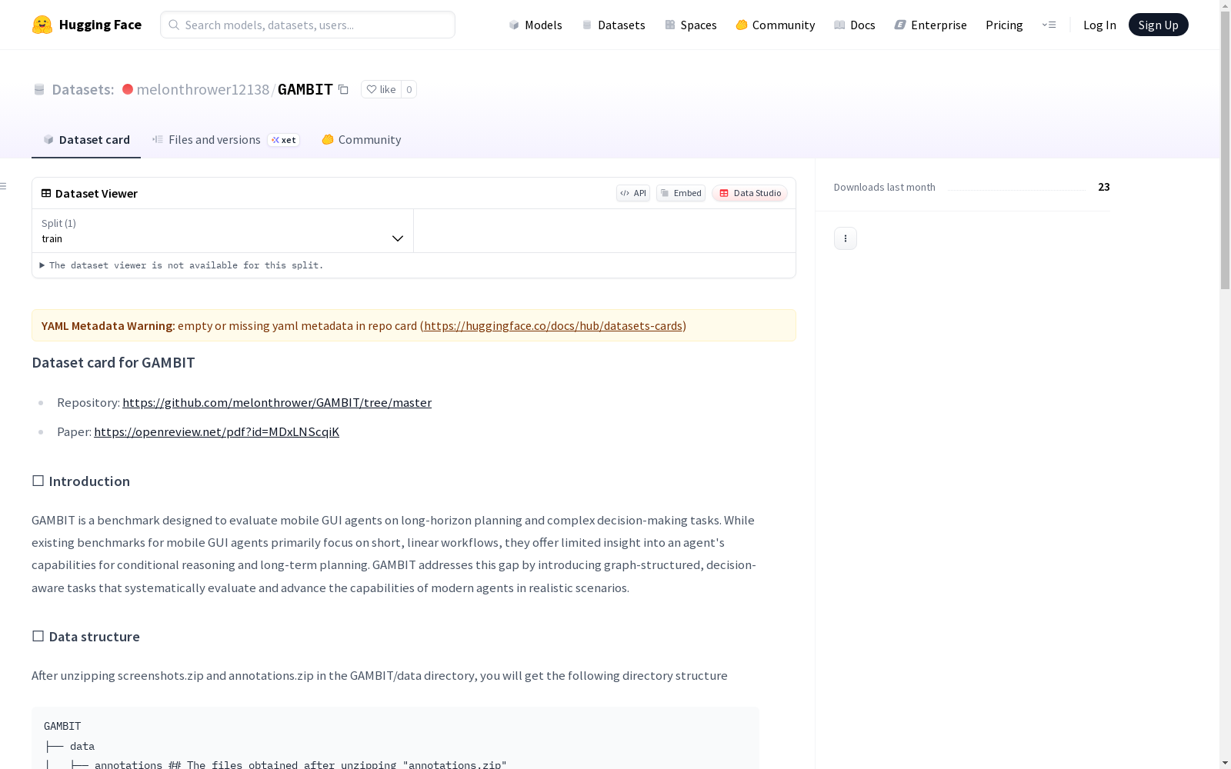
Task: Click the API button in Dataset Viewer
Action: pos(633,193)
